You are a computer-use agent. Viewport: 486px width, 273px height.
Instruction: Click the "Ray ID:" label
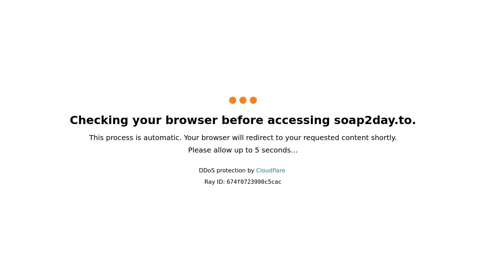coord(215,182)
